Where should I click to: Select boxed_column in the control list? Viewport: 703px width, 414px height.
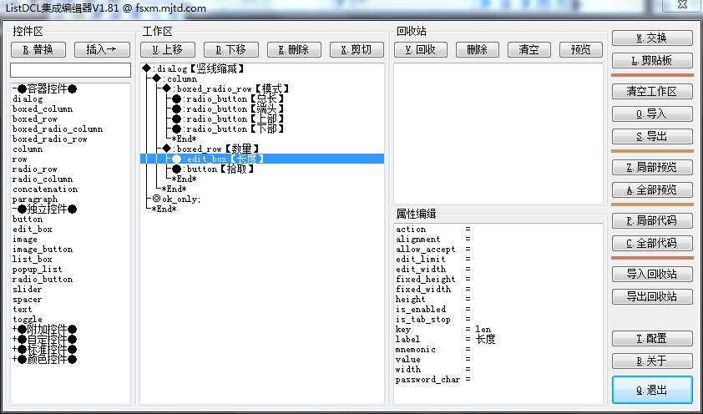pos(43,109)
